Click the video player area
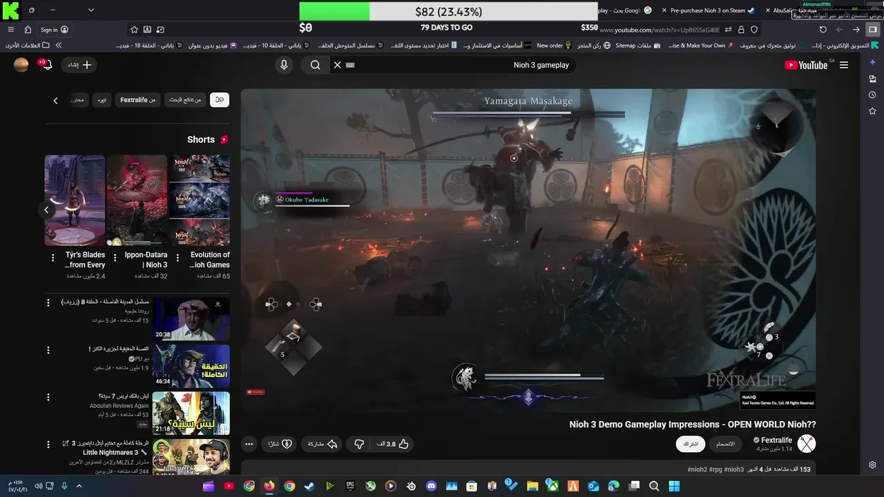 click(528, 251)
